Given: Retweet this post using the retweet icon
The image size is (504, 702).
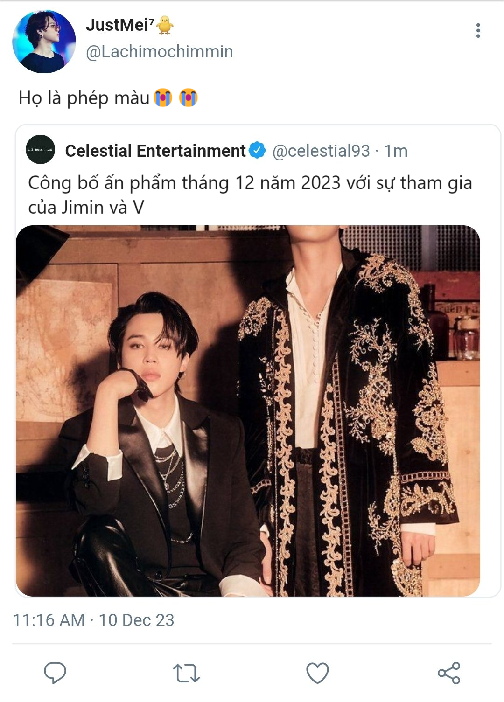Looking at the screenshot, I should point(186,673).
